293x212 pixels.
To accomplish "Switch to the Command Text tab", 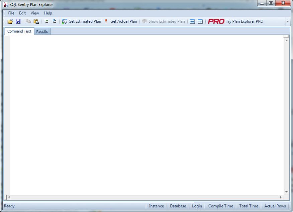I will (x=19, y=31).
